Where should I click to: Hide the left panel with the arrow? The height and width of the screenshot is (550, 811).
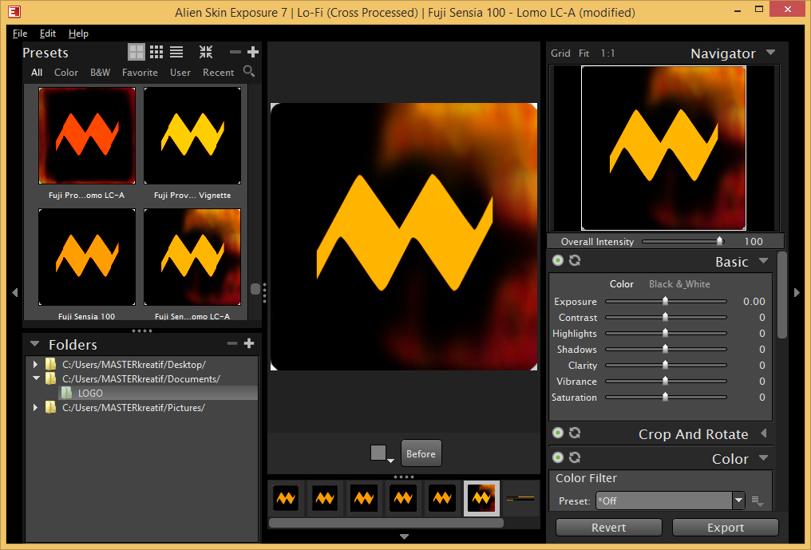[15, 292]
